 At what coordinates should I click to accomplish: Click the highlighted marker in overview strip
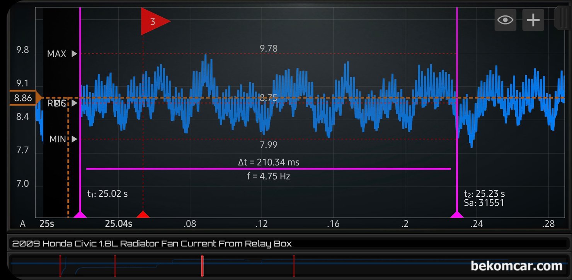(x=202, y=266)
